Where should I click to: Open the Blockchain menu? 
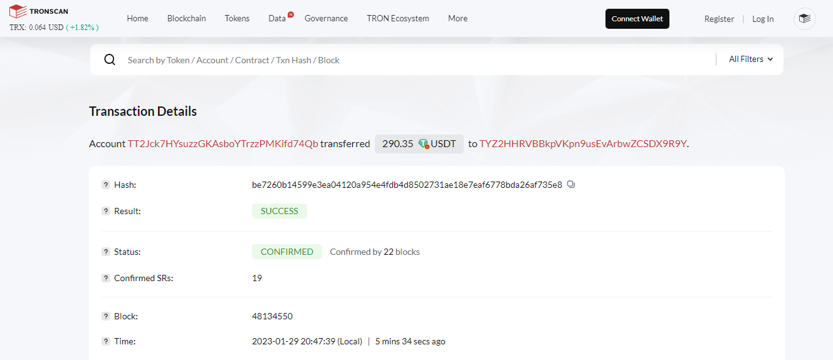click(186, 19)
